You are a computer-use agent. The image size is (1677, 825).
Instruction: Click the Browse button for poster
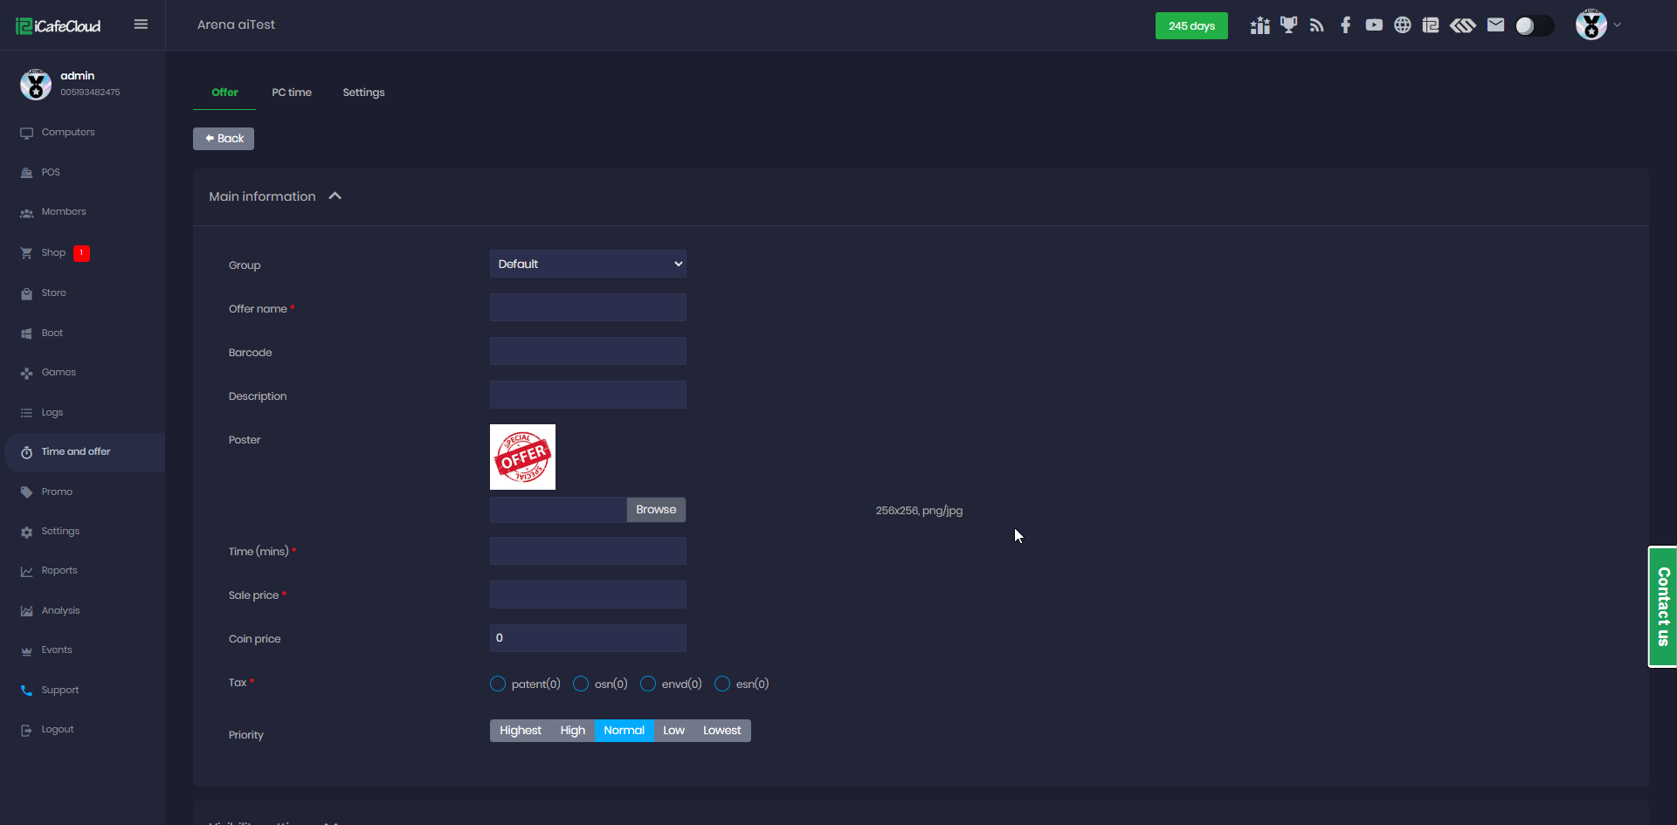(x=656, y=510)
